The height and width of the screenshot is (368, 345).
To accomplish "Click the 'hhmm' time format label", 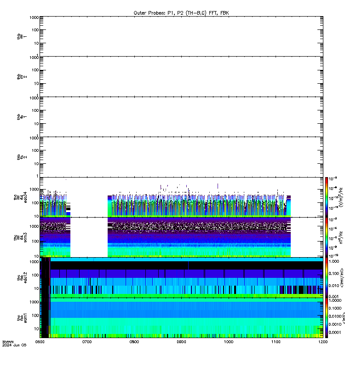I will (x=8, y=342).
